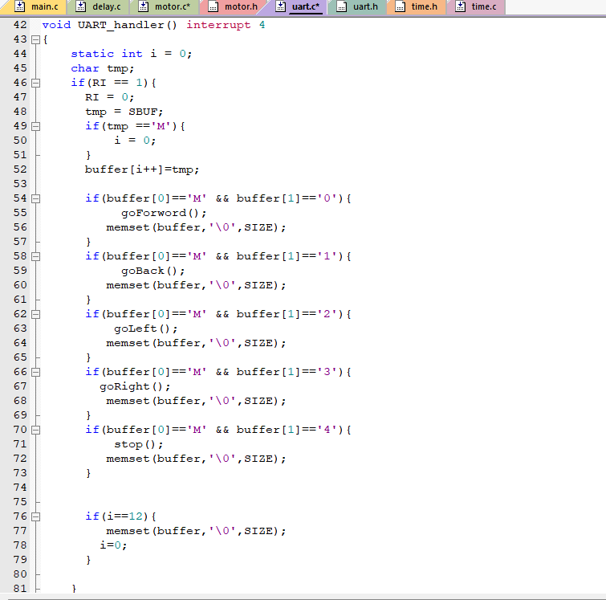Click the 'RI = 0;' statement
The image size is (606, 600).
[x=109, y=97]
